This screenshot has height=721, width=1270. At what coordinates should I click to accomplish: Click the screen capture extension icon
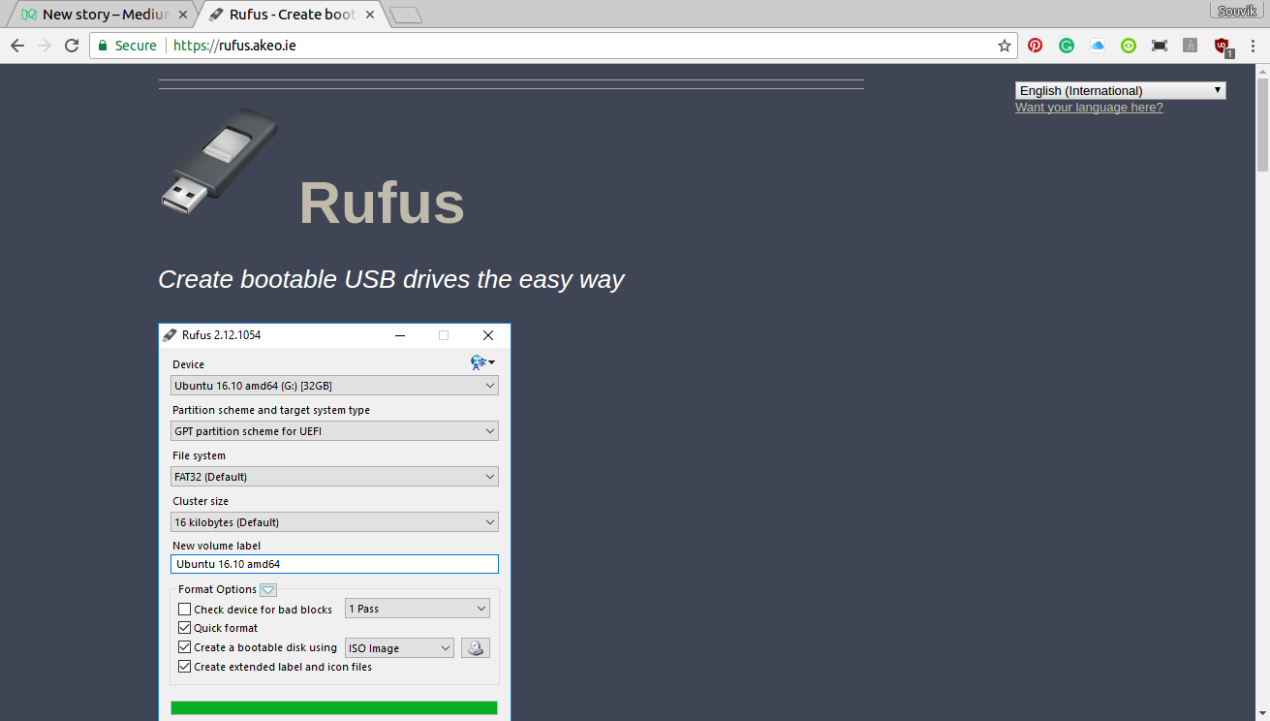[1160, 46]
